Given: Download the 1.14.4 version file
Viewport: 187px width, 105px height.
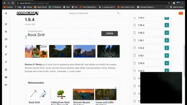Looking at the screenshot, I should click(x=167, y=63).
